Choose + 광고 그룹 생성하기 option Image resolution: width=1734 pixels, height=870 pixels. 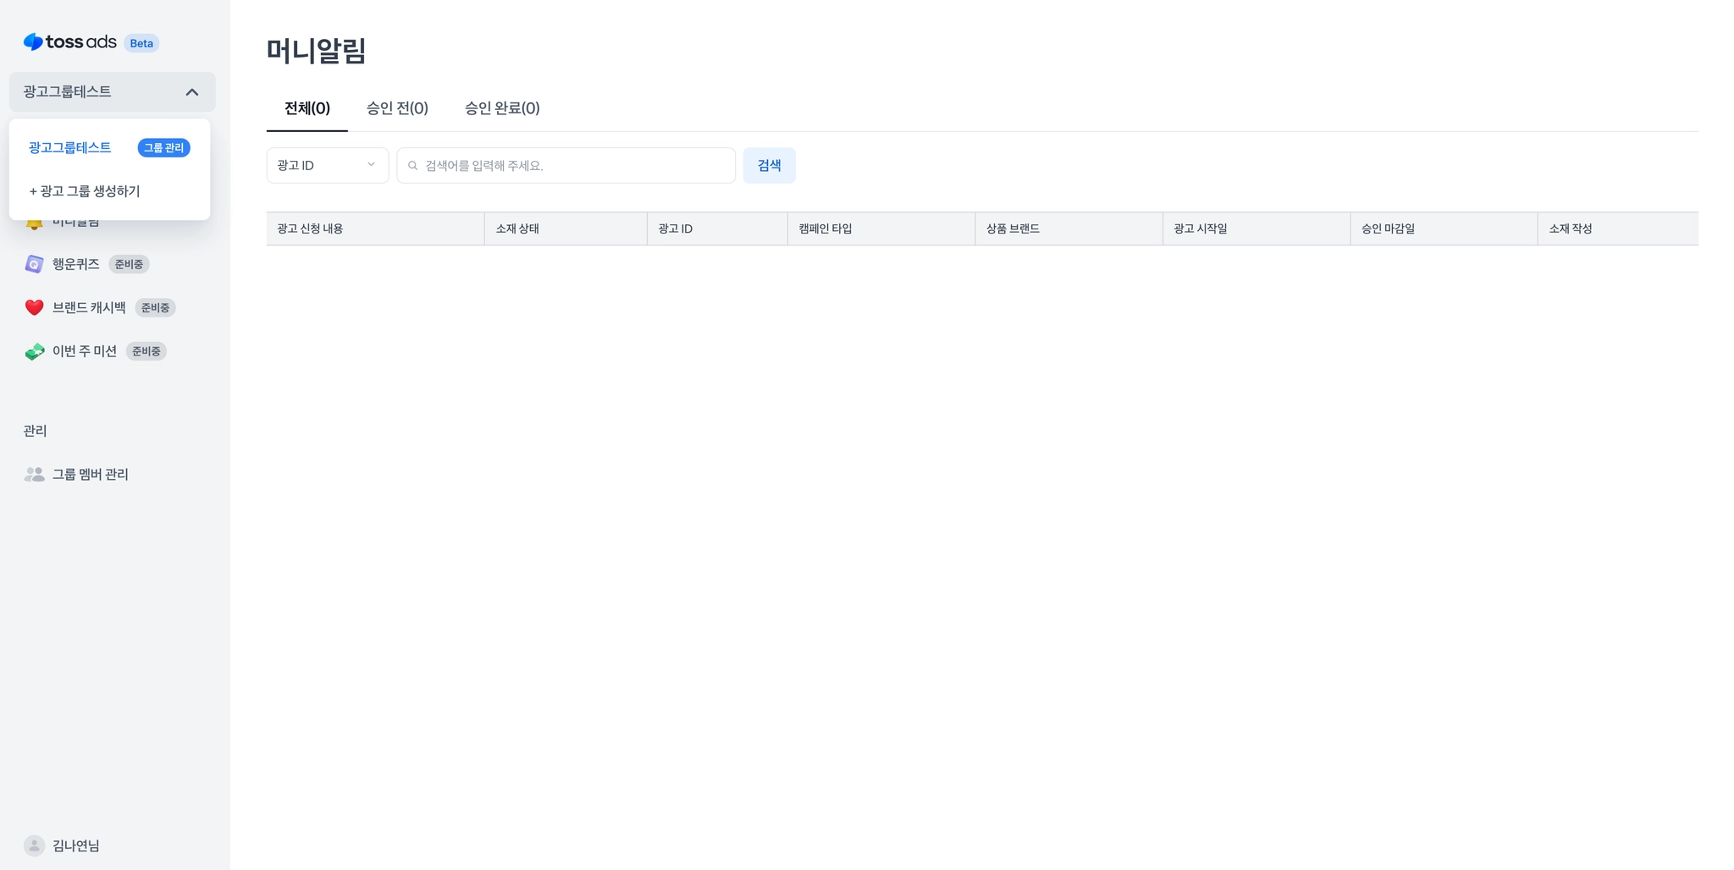pos(85,191)
